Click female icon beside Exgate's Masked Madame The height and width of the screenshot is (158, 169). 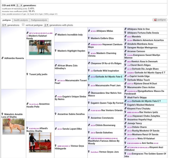pyautogui.click(x=125, y=105)
